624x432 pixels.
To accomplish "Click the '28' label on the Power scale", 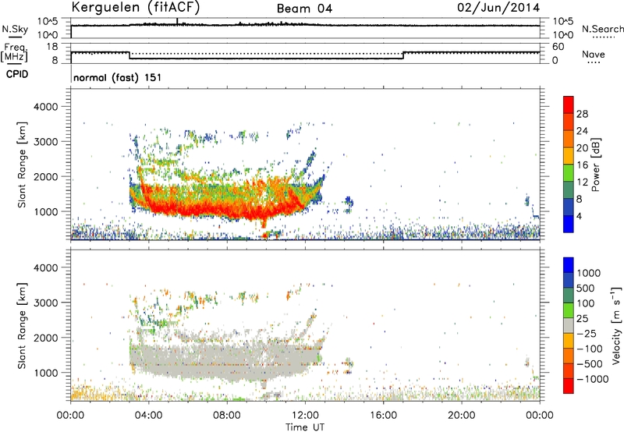I will (x=582, y=114).
